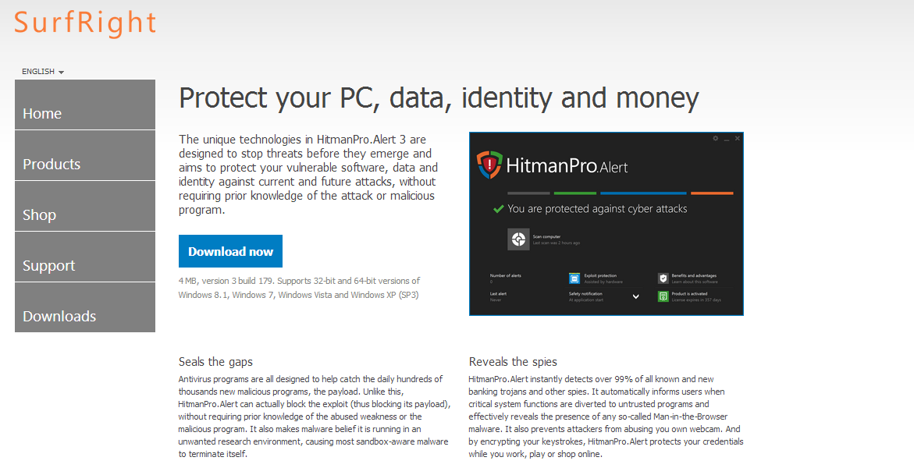Viewport: 914px width, 475px height.
Task: Open the Support menu item
Action: [85, 257]
